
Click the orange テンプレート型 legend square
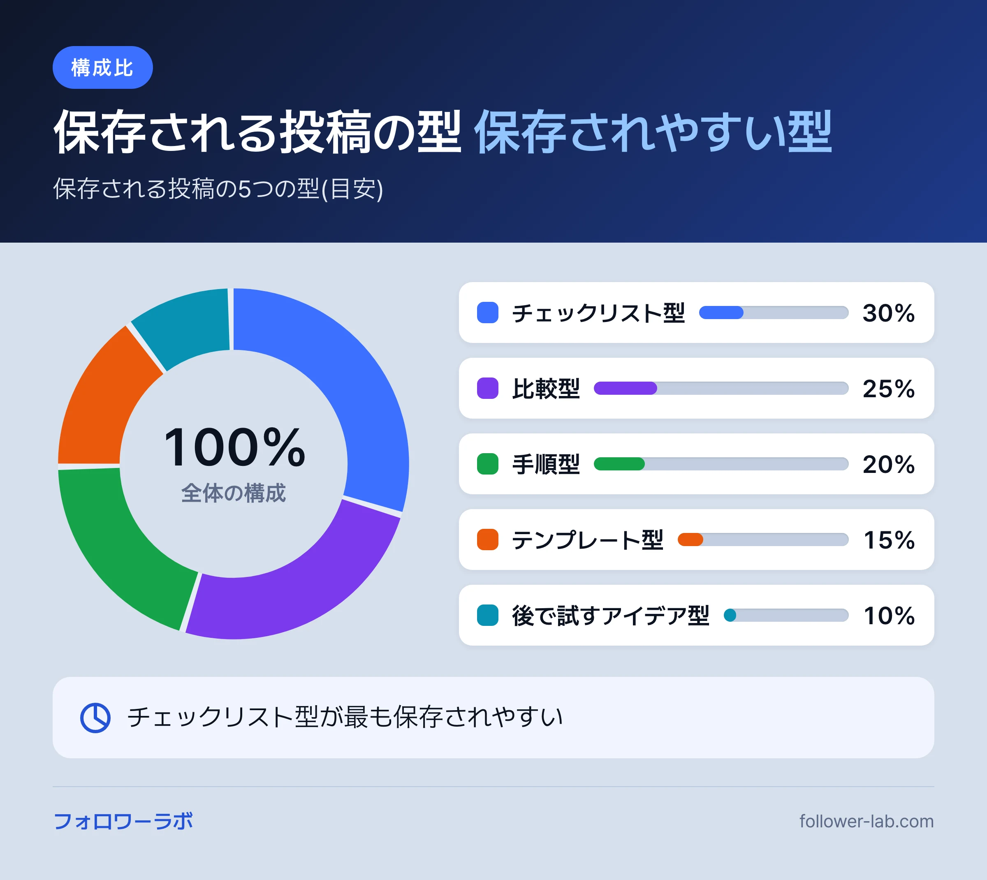[487, 540]
